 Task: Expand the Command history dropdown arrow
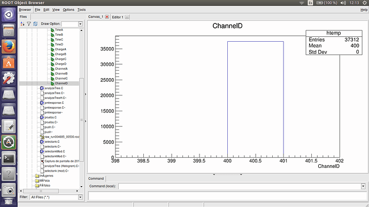point(363,186)
